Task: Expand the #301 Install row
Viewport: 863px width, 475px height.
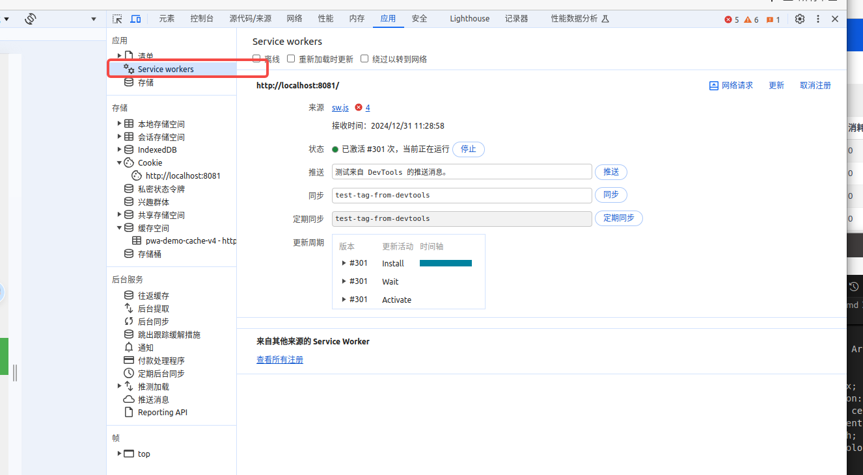Action: (x=344, y=263)
